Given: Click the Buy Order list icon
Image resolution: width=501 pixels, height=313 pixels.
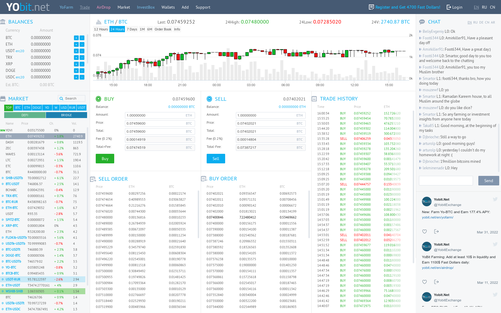Looking at the screenshot, I should point(204,179).
